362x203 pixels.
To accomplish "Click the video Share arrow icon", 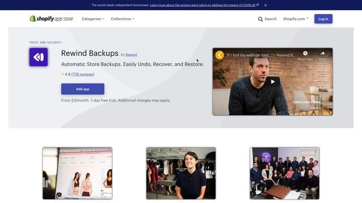I will coord(322,54).
